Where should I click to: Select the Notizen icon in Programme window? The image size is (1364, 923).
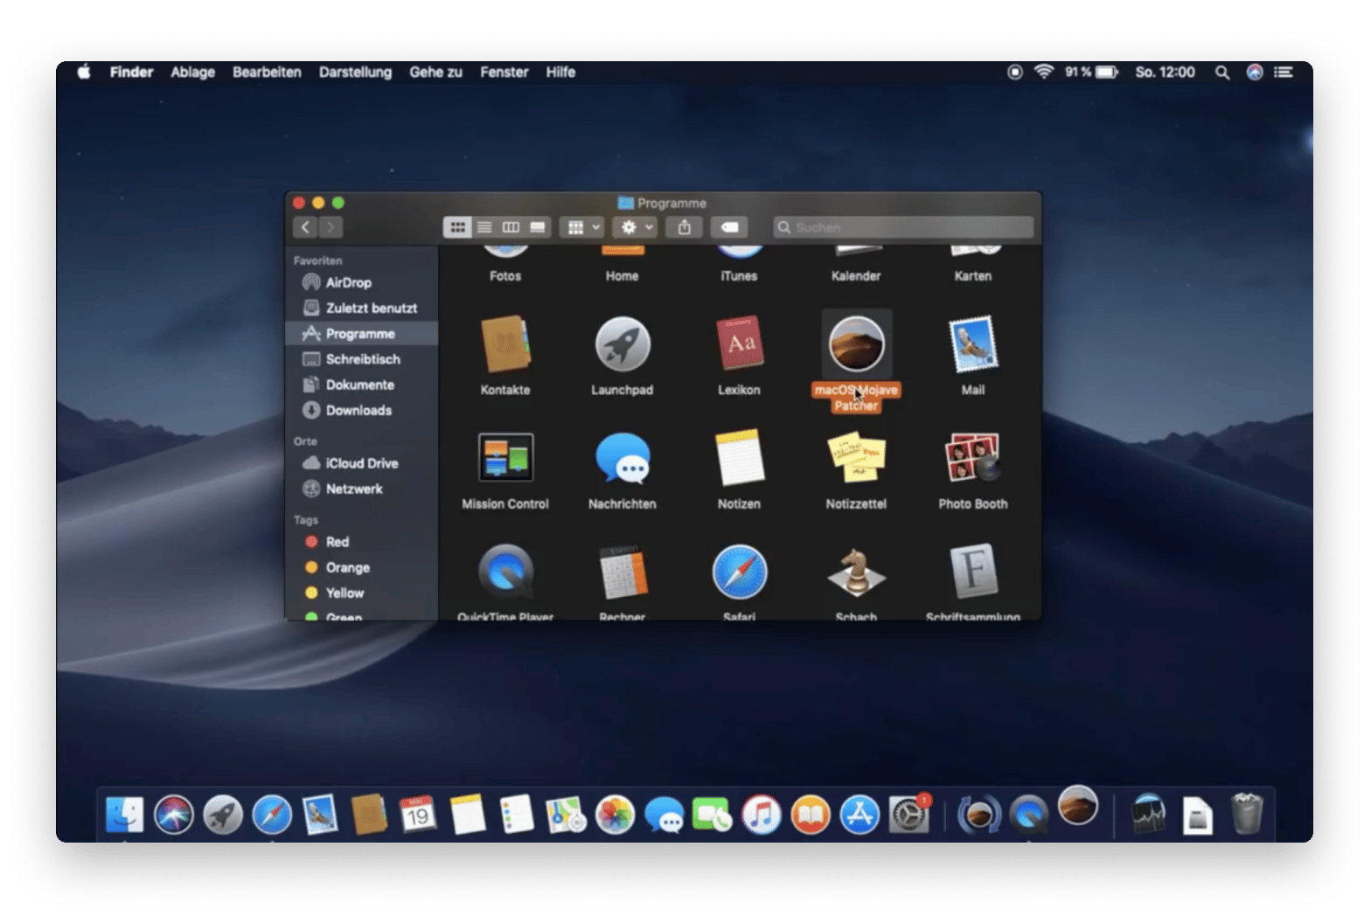pos(740,457)
